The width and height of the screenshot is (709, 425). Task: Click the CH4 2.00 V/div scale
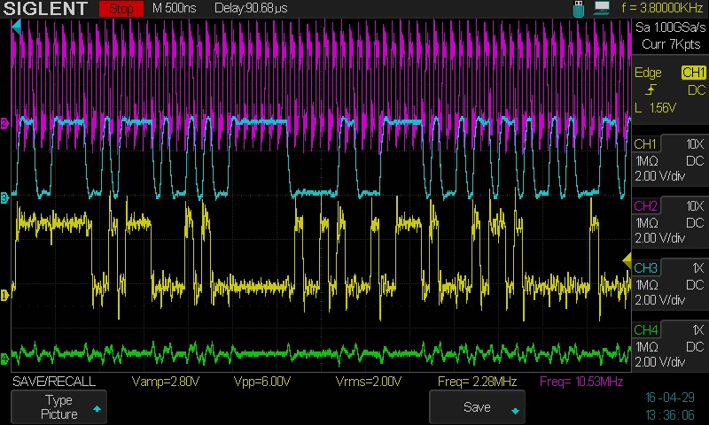(x=660, y=362)
